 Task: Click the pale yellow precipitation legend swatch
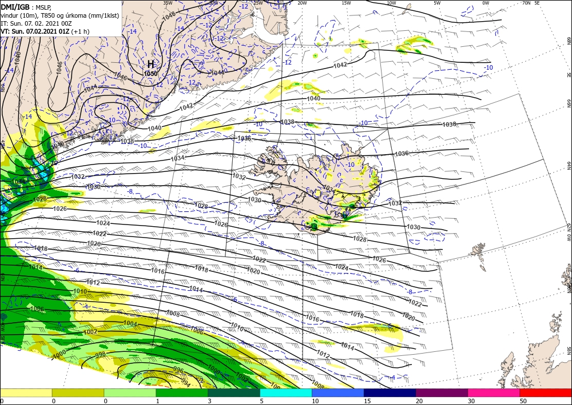point(26,392)
